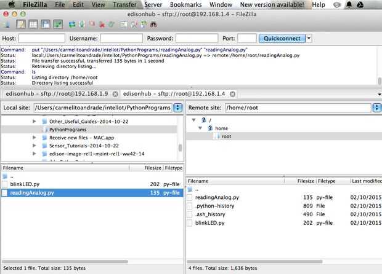Image resolution: width=382 pixels, height=274 pixels.
Task: Select local blinkLED.py file
Action: 92,184
